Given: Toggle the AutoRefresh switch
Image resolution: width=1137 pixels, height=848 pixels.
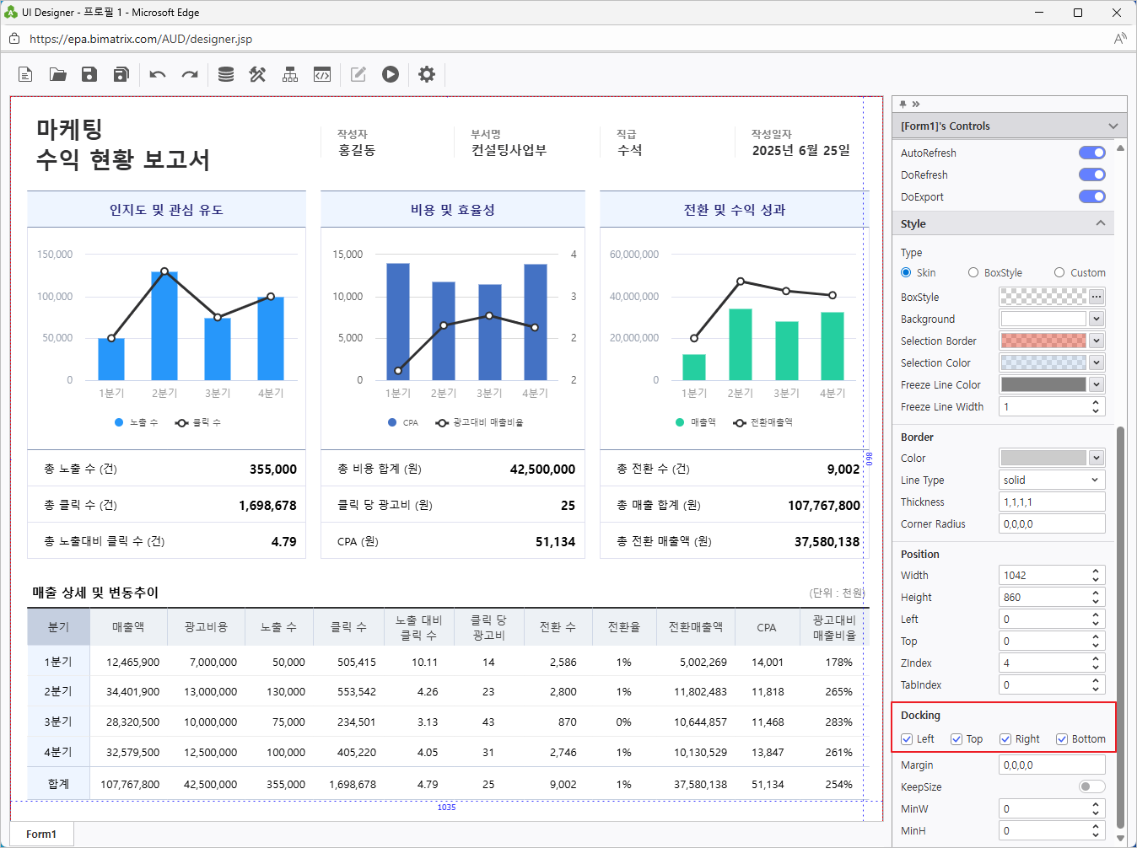Looking at the screenshot, I should pos(1091,153).
